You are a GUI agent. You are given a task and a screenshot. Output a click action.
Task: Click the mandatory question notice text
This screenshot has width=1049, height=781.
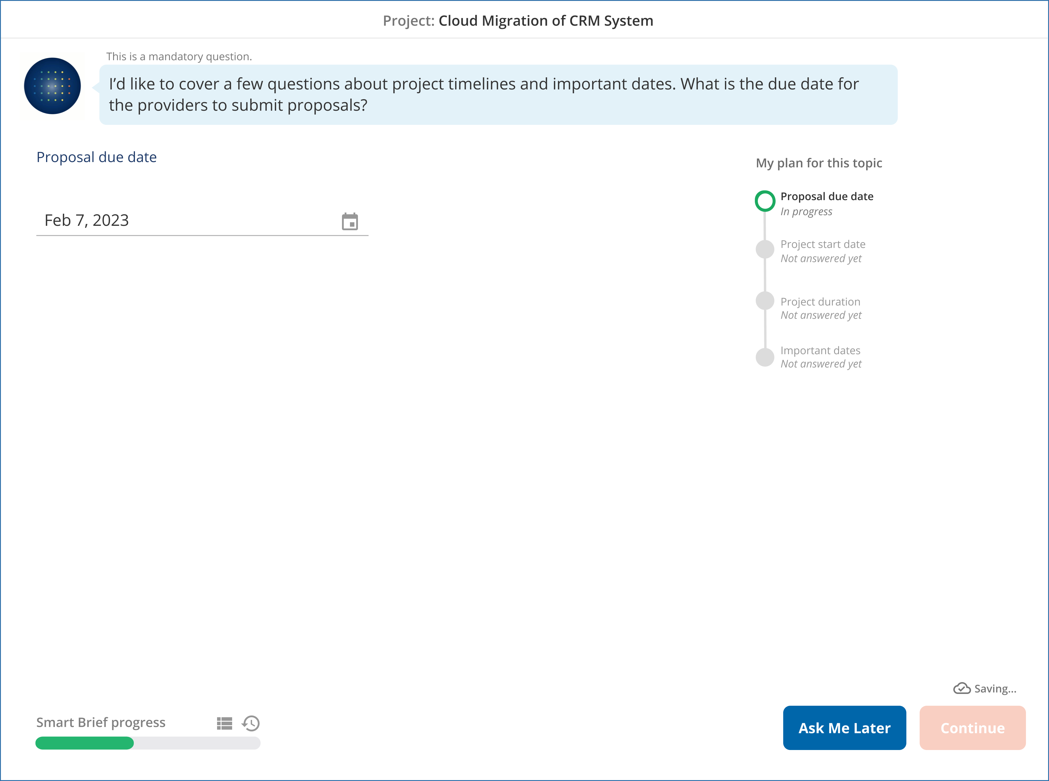179,56
